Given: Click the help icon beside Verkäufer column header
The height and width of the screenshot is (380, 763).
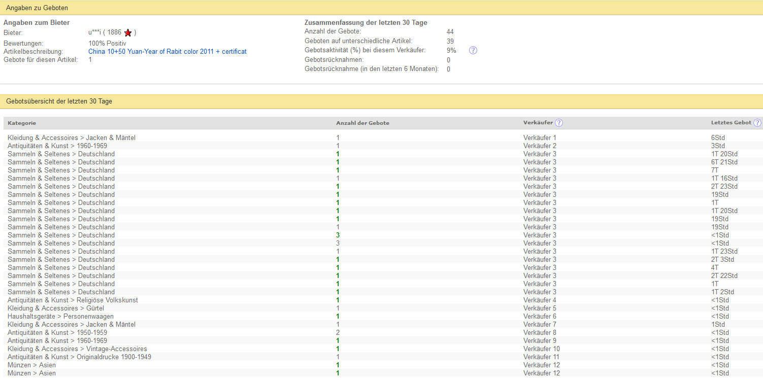Looking at the screenshot, I should pos(559,123).
